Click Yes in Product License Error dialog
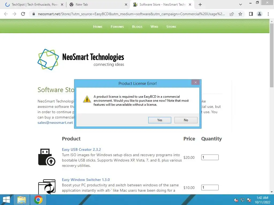The image size is (274, 205). pyautogui.click(x=159, y=120)
